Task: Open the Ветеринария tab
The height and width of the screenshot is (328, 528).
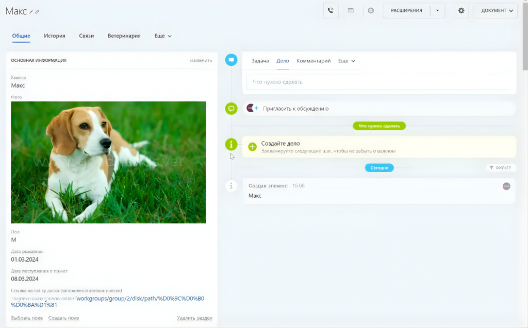Action: click(x=124, y=36)
